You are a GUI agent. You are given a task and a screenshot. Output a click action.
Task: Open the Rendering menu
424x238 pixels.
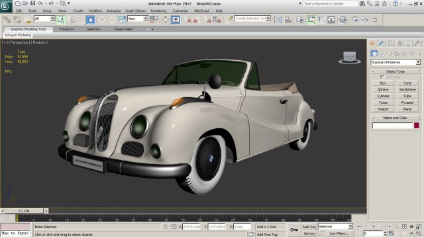tap(158, 11)
